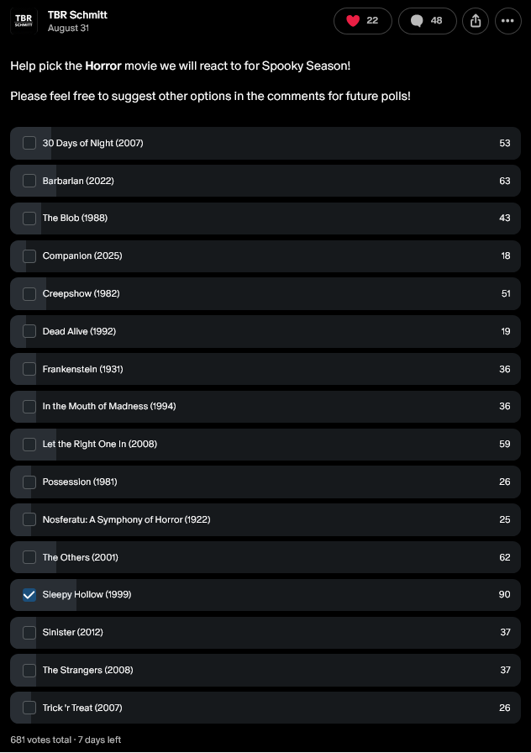Check the 30 Days of Night (2007) box

click(x=29, y=143)
